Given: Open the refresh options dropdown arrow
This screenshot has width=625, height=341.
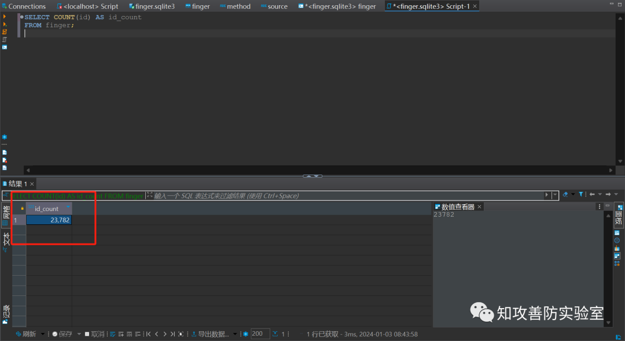Looking at the screenshot, I should coord(43,334).
